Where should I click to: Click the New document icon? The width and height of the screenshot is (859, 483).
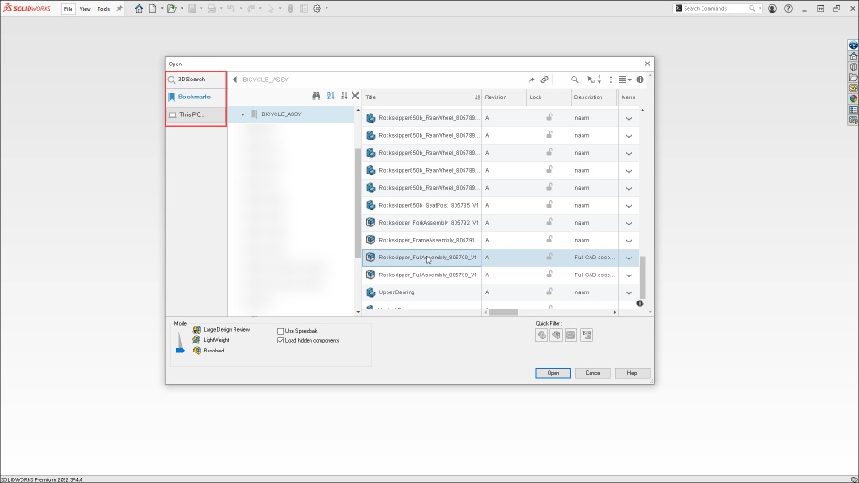[153, 8]
